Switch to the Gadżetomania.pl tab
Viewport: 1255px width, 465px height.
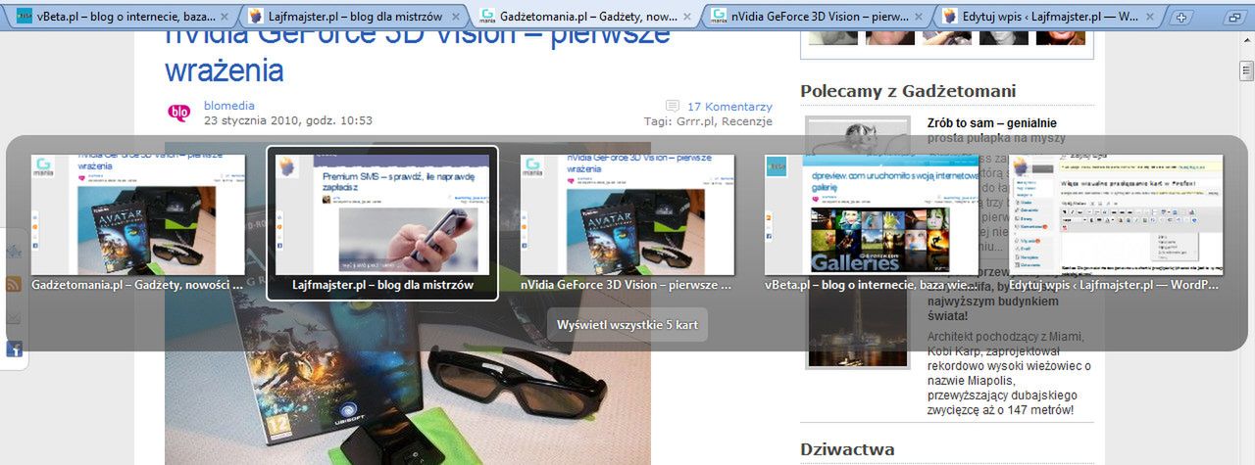[583, 17]
